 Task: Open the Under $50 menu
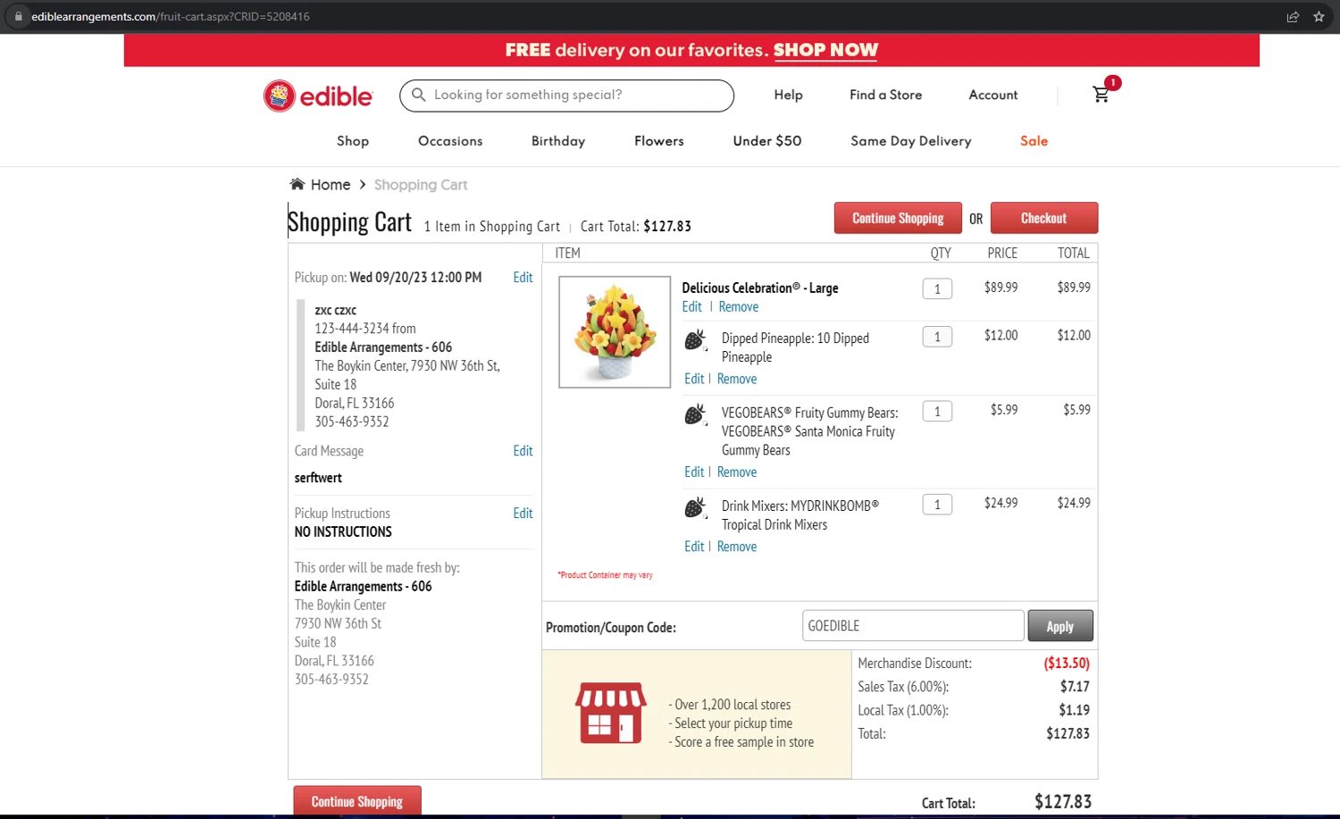[767, 141]
